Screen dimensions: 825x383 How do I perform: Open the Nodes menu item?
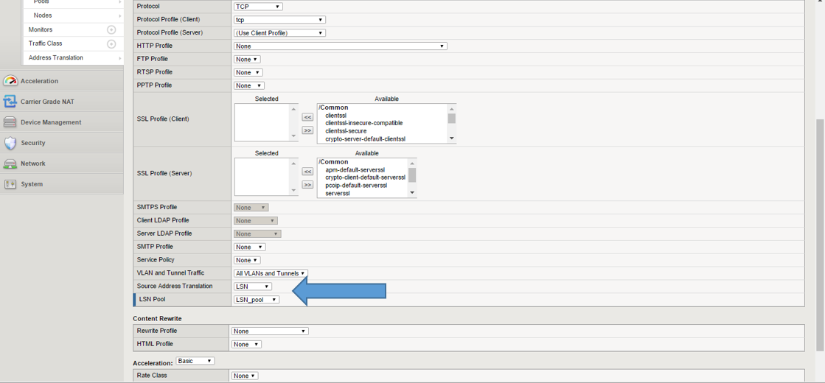tap(73, 15)
